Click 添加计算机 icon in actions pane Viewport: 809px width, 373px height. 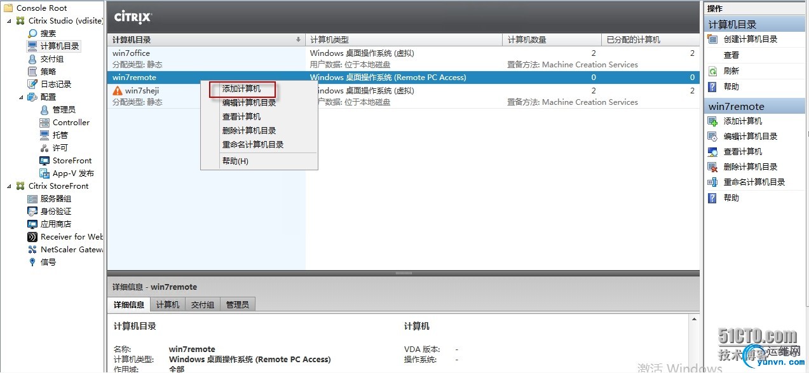click(712, 121)
